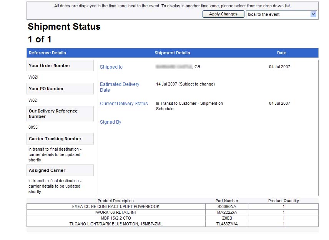Screen dimensions: 329x240
Task: Click the delivery reference value starting 8055
Action: (x=33, y=127)
